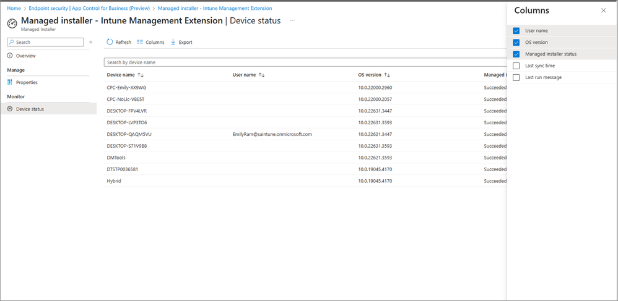Open Endpoint security App Control breadcrumb
The image size is (618, 301).
click(x=89, y=8)
